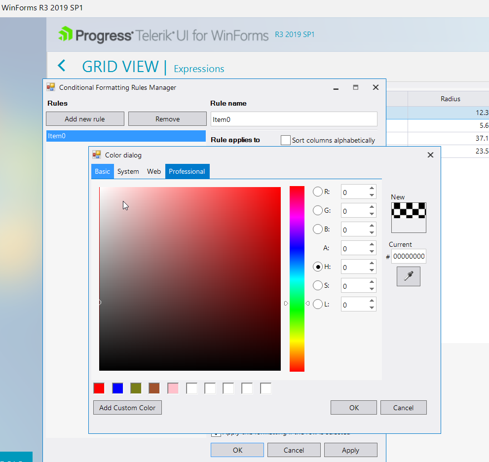The image size is (489, 462).
Task: Click the 37.1 Radius cell
Action: 448,138
